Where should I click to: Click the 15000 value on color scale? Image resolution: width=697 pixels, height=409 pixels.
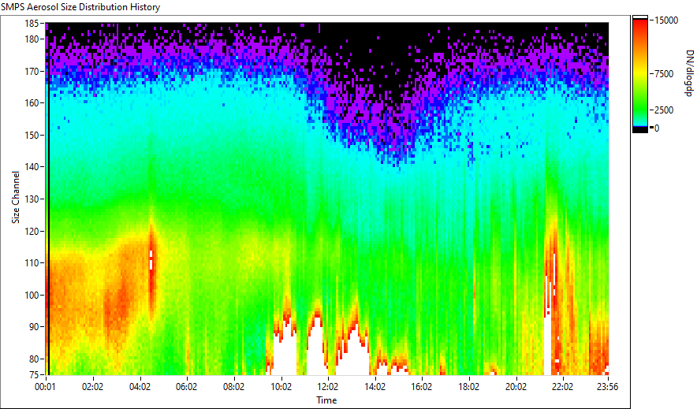coord(666,20)
